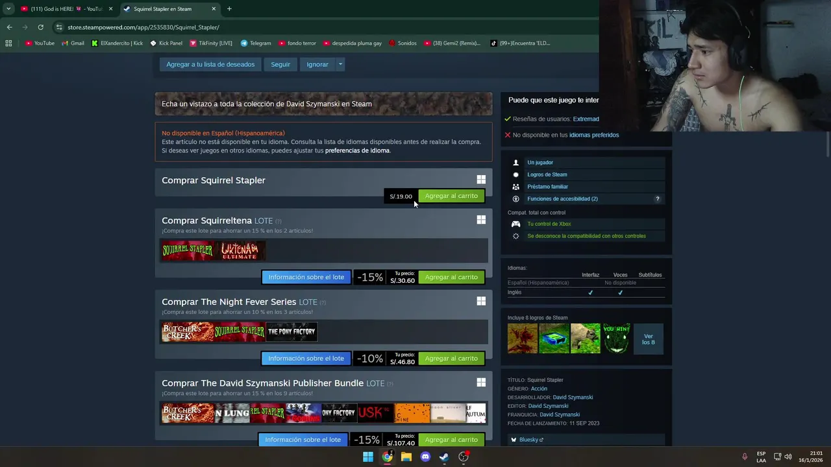Click the first Steam achievement thumbnail
This screenshot has width=831, height=467.
(523, 339)
